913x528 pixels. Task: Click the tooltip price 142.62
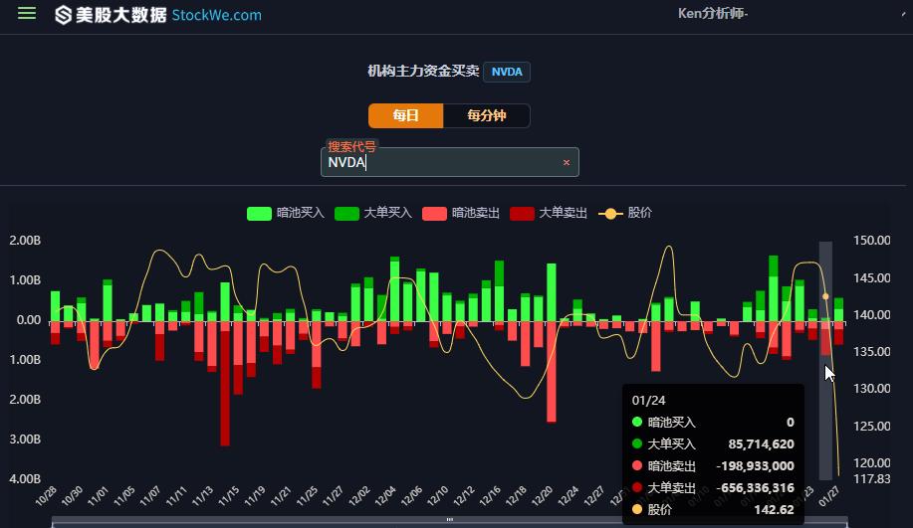tap(774, 510)
